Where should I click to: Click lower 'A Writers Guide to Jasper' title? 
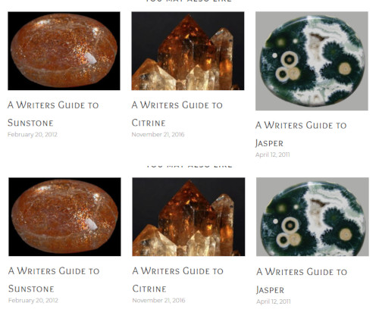tap(302, 281)
